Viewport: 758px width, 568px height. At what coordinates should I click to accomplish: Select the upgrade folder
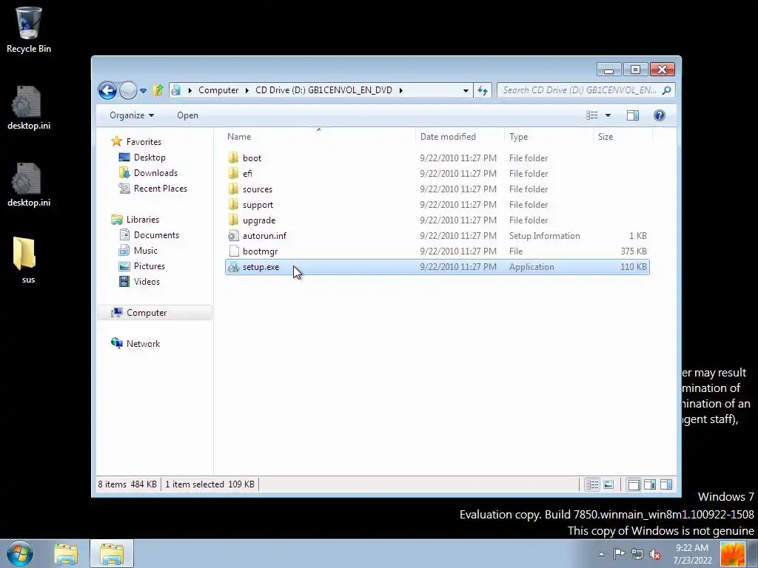coord(437,220)
